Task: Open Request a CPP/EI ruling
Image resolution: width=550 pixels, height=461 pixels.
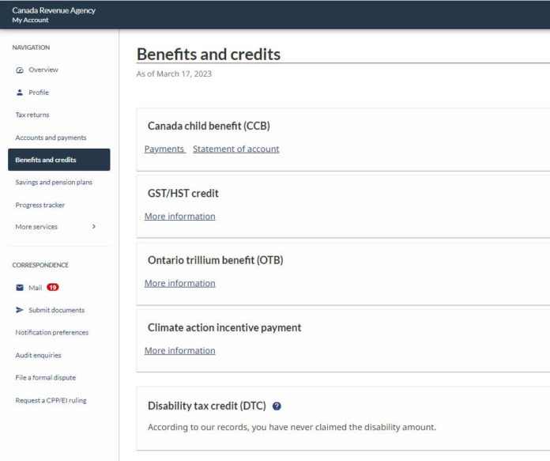Action: pos(51,400)
